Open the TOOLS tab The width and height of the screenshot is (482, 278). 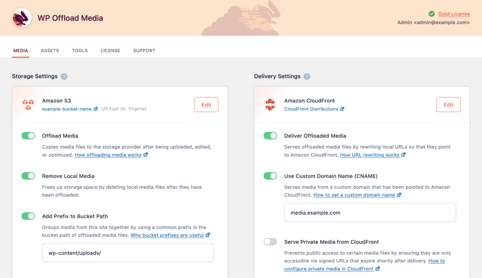pyautogui.click(x=79, y=51)
